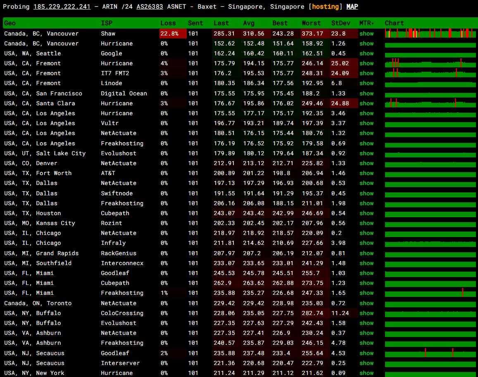Image resolution: width=478 pixels, height=377 pixels.
Task: Click the USA, MO, Kansas City cell
Action: pos(40,223)
